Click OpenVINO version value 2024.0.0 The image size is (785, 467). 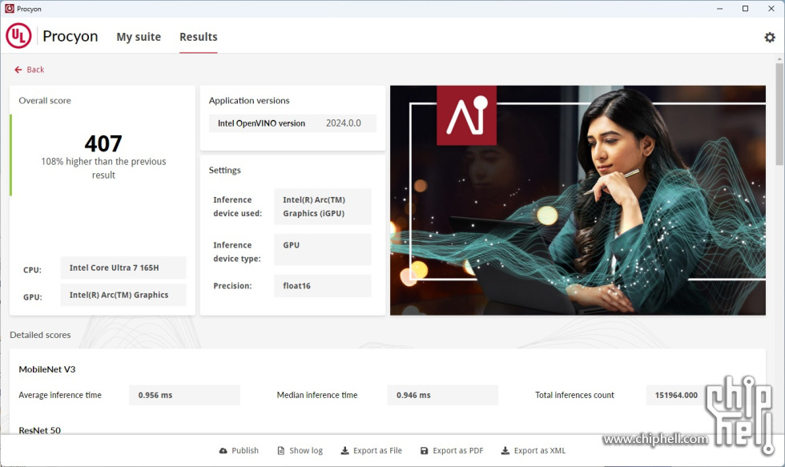(344, 123)
